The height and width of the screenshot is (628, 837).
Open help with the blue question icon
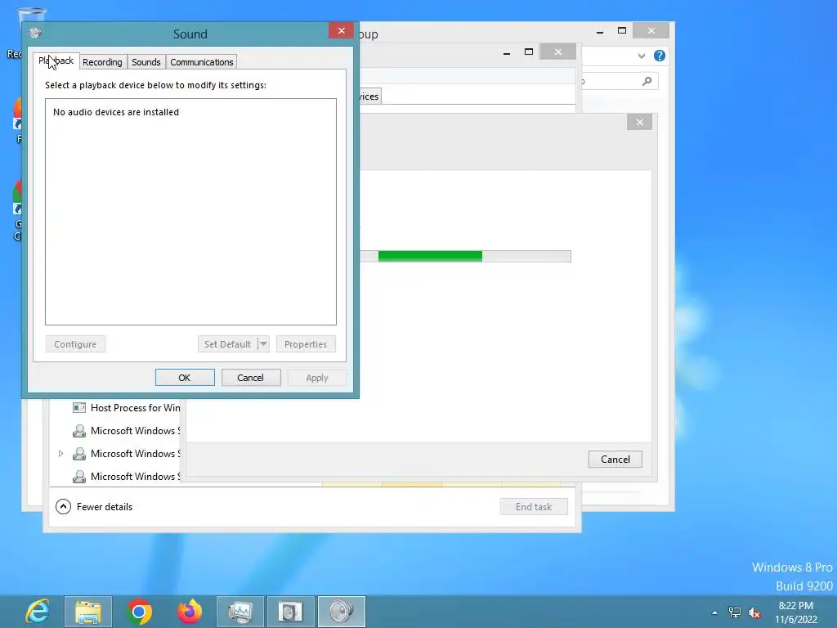(660, 56)
